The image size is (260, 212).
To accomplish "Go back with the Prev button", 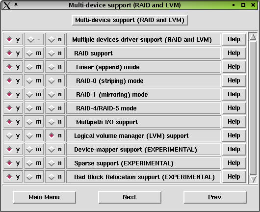I will pos(215,197).
